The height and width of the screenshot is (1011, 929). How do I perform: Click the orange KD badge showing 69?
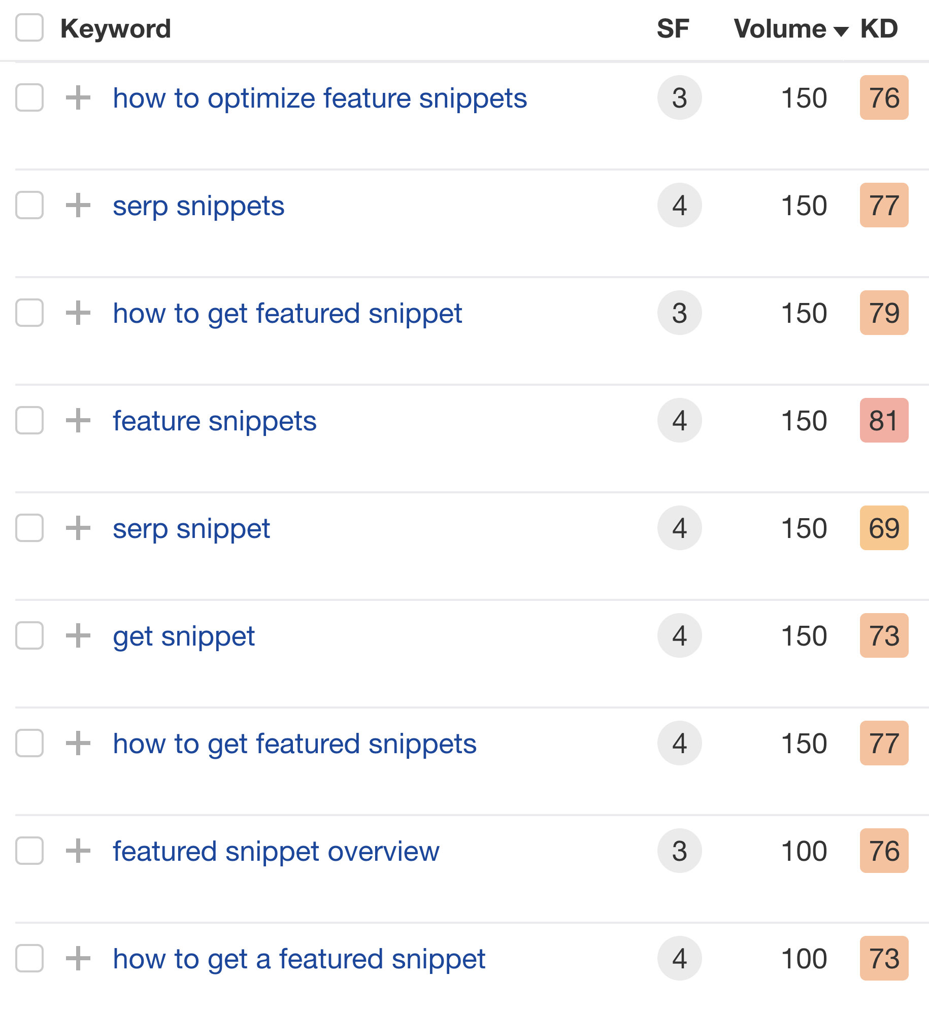(x=883, y=528)
